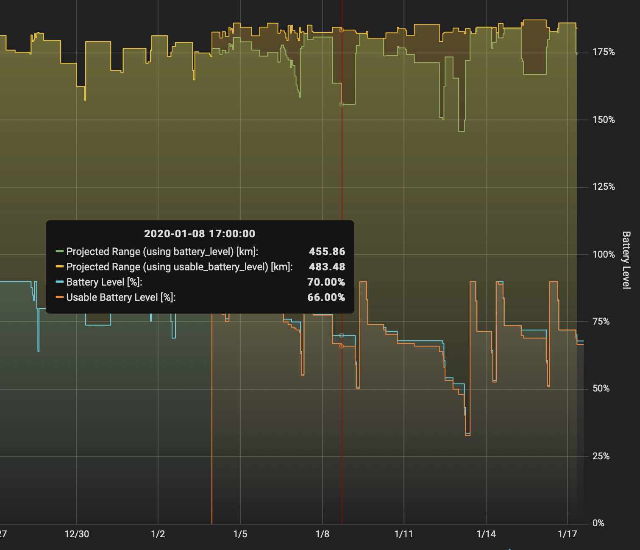Viewport: 640px width, 550px height.
Task: Click the 70.00% value in tooltip
Action: point(326,282)
